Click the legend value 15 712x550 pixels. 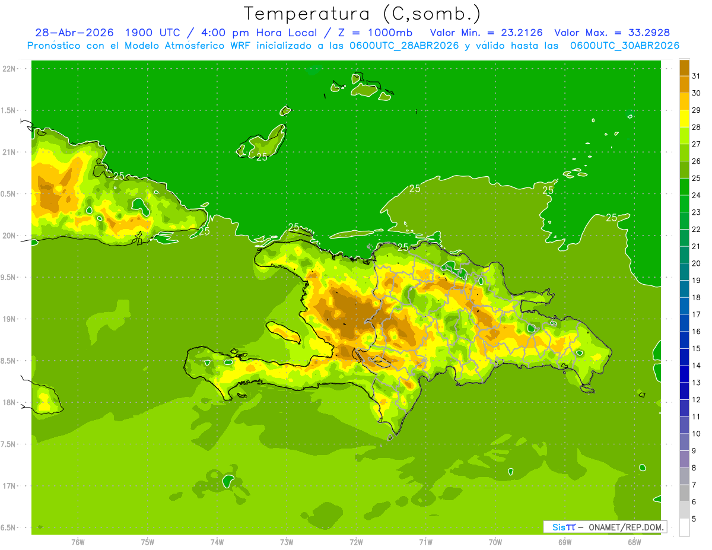(x=696, y=348)
